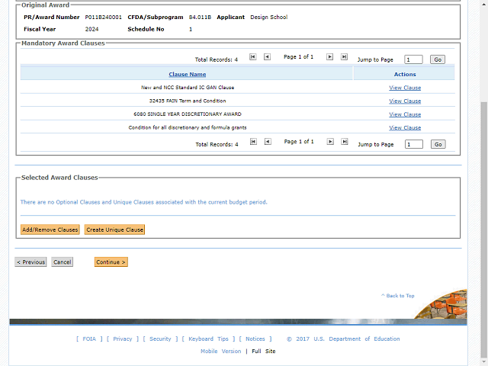
Task: View the New and NCC Standard clause
Action: coord(405,88)
